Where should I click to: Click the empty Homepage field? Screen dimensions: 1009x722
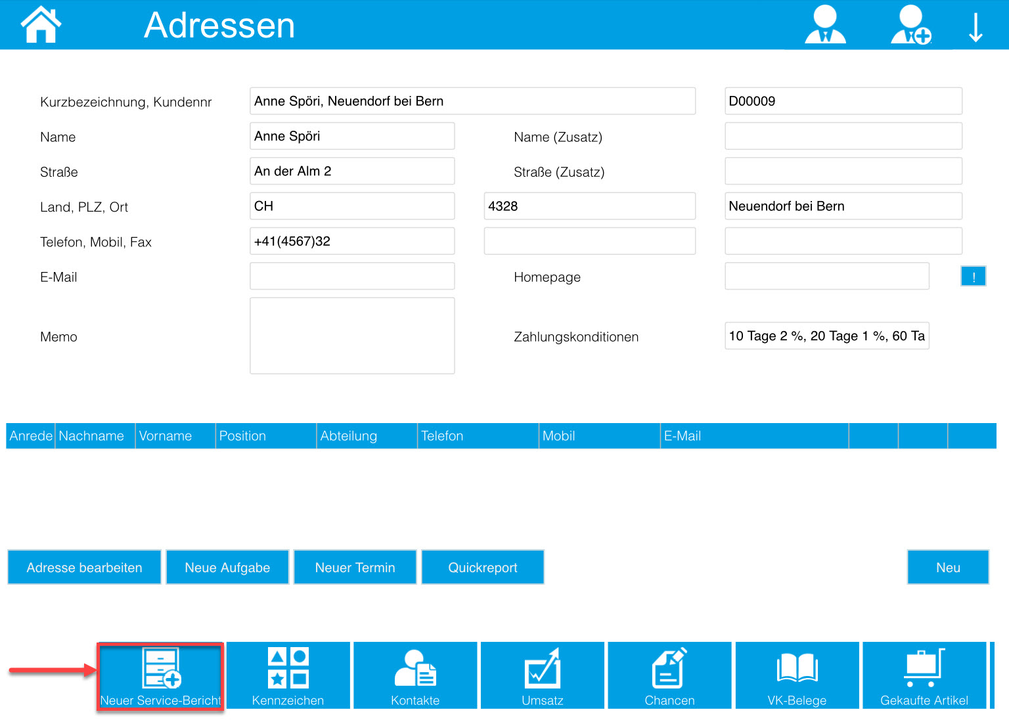point(827,276)
